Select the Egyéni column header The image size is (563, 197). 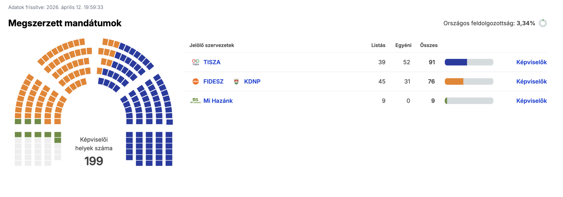pos(403,45)
